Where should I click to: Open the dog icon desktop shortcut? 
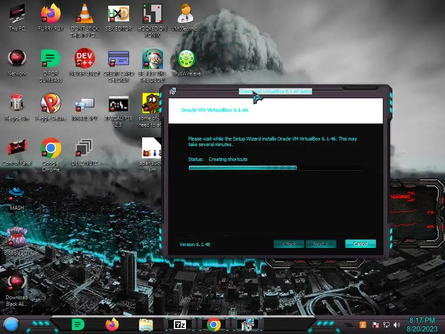click(151, 110)
